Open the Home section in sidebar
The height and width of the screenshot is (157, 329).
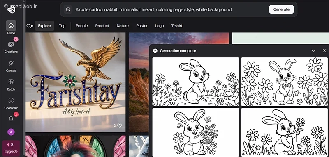[11, 27]
